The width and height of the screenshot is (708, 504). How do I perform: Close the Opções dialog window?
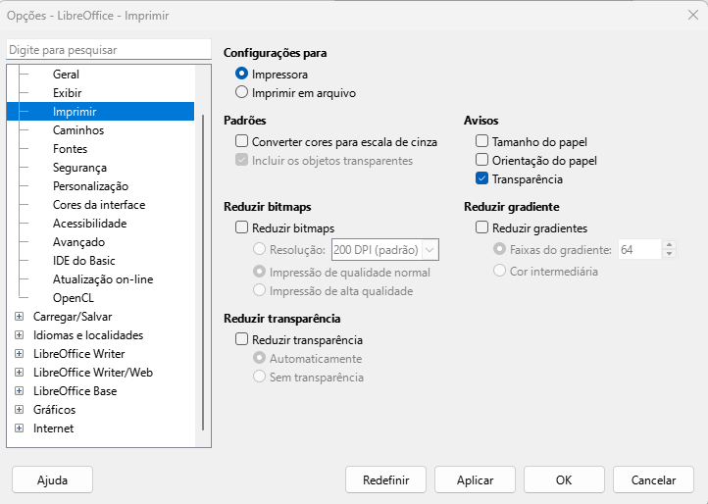(x=693, y=15)
